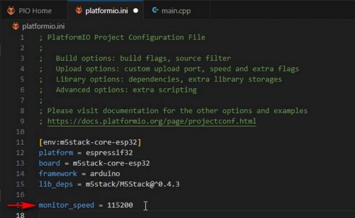Viewport: 355px width, 218px height.
Task: Click the value 'm5stack/M5Stack@^0.4.3'
Action: click(132, 184)
